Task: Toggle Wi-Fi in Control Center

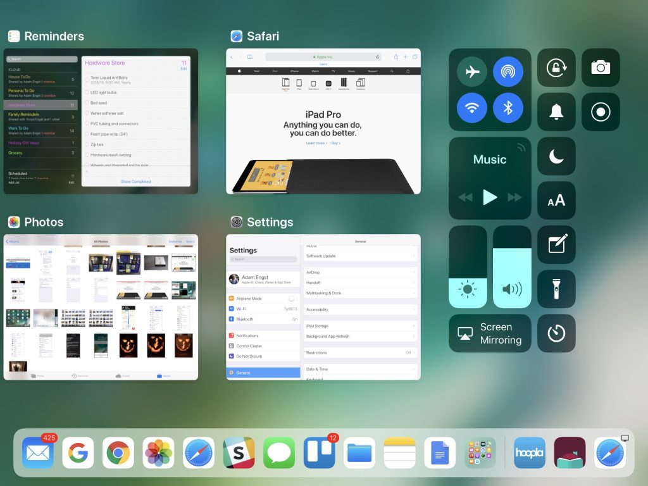Action: 472,108
